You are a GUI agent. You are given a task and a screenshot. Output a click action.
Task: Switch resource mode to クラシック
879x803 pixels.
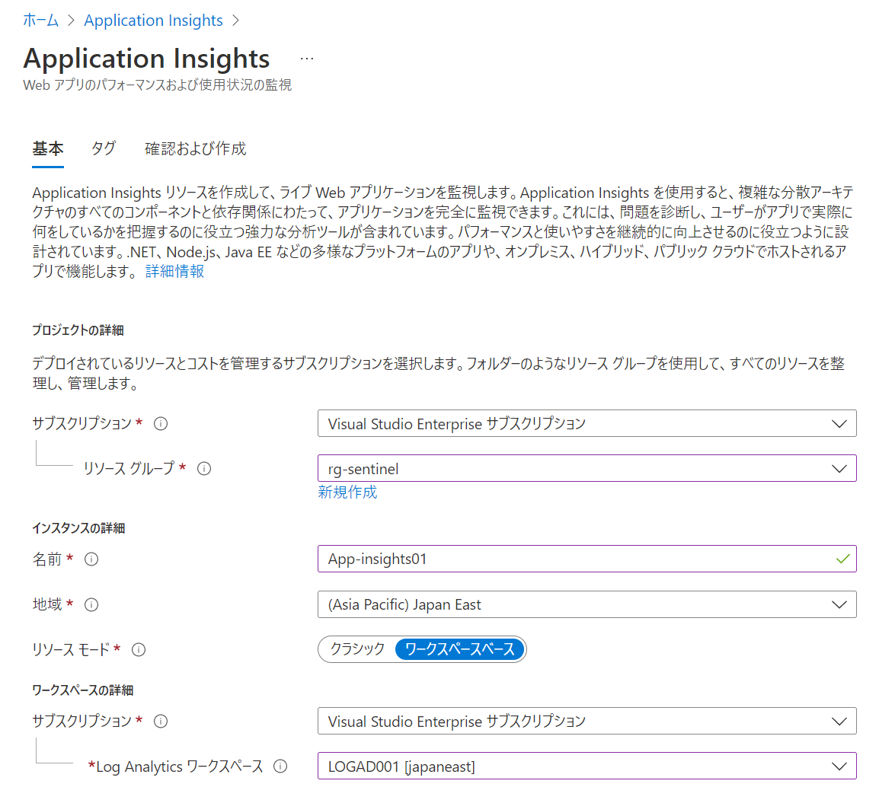point(355,649)
